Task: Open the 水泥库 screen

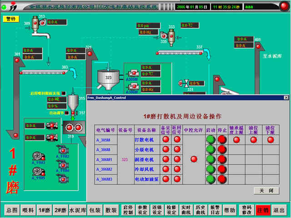Action: click(x=76, y=210)
